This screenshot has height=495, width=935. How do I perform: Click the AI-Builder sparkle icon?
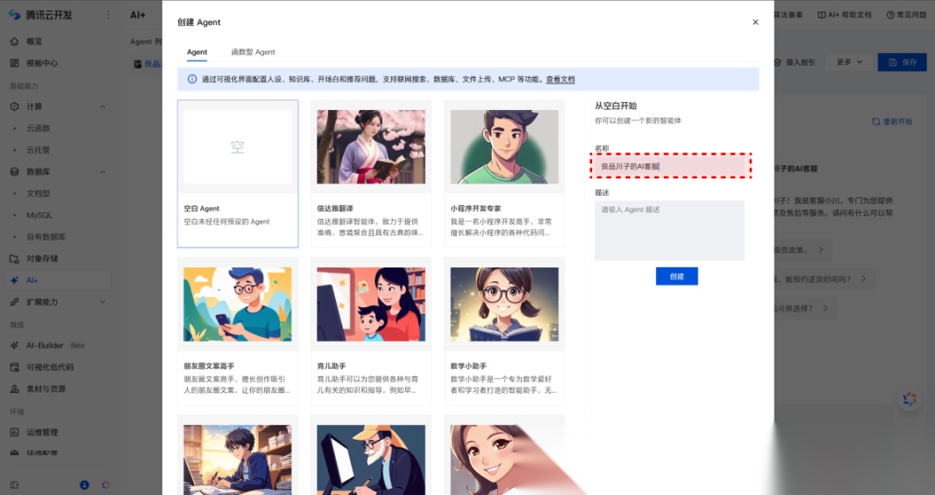pos(15,345)
